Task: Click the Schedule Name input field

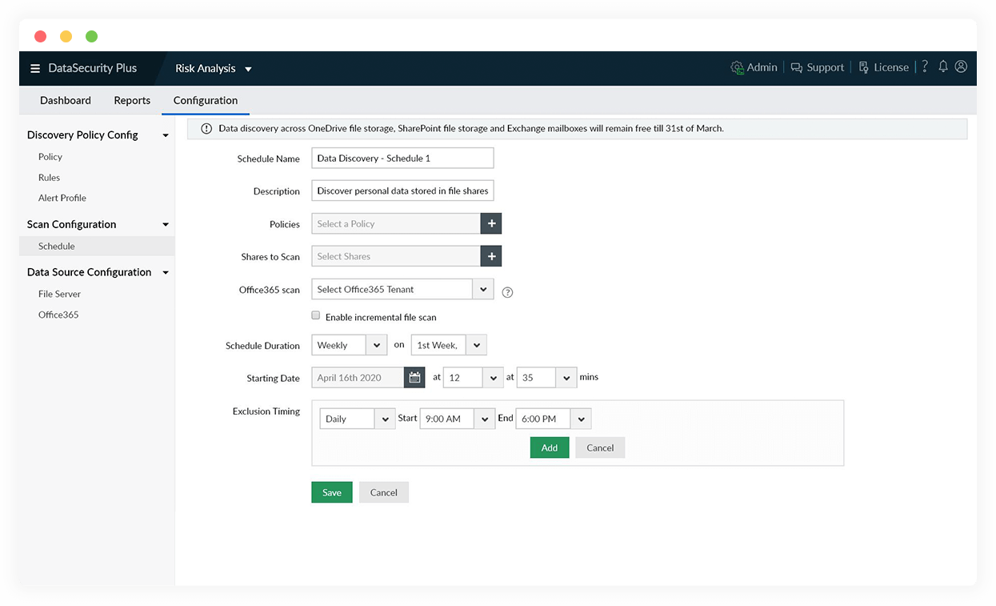Action: click(x=402, y=159)
